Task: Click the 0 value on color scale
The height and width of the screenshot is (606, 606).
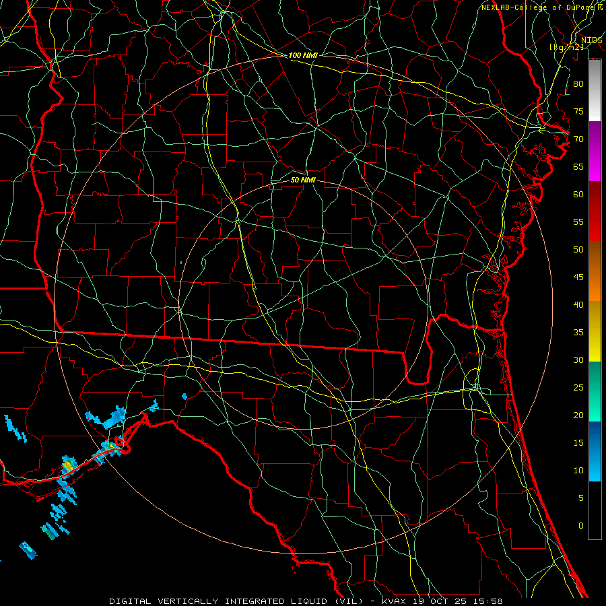Action: click(x=581, y=526)
